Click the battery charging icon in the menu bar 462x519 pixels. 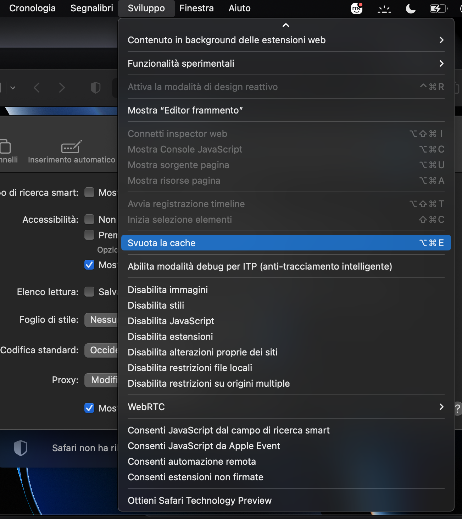[x=438, y=8]
